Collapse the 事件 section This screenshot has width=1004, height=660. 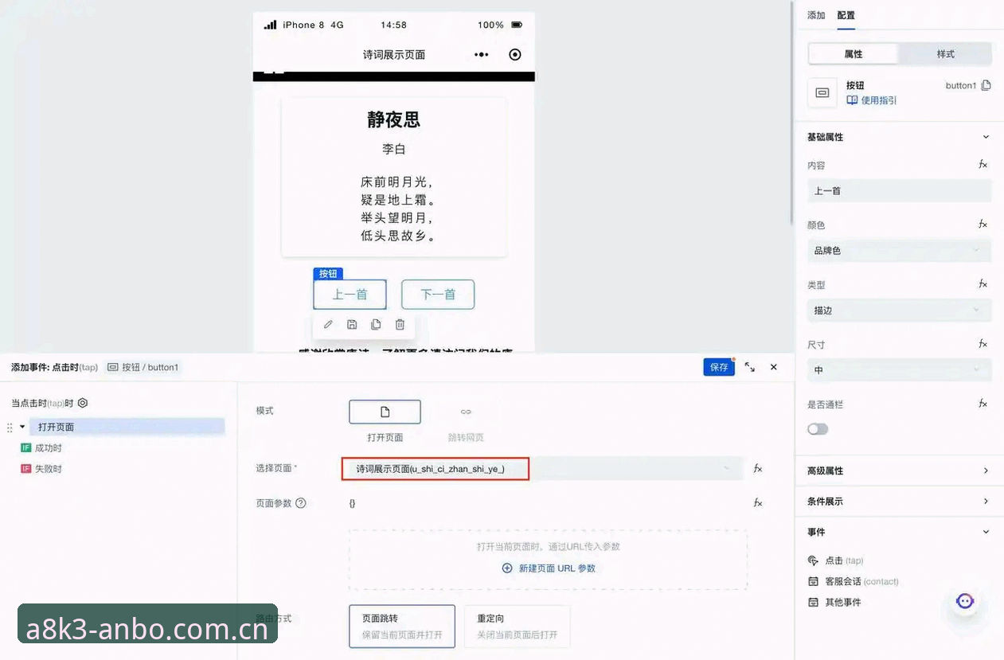point(986,532)
